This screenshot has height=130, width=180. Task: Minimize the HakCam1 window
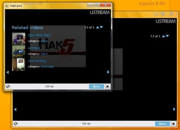[91, 5]
